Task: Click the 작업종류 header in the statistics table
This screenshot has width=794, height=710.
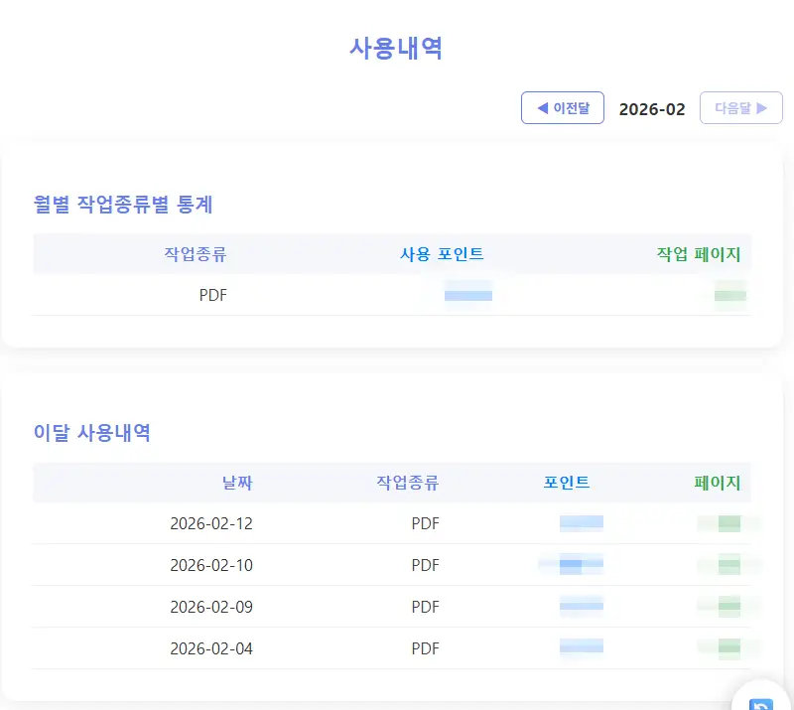Action: tap(197, 253)
